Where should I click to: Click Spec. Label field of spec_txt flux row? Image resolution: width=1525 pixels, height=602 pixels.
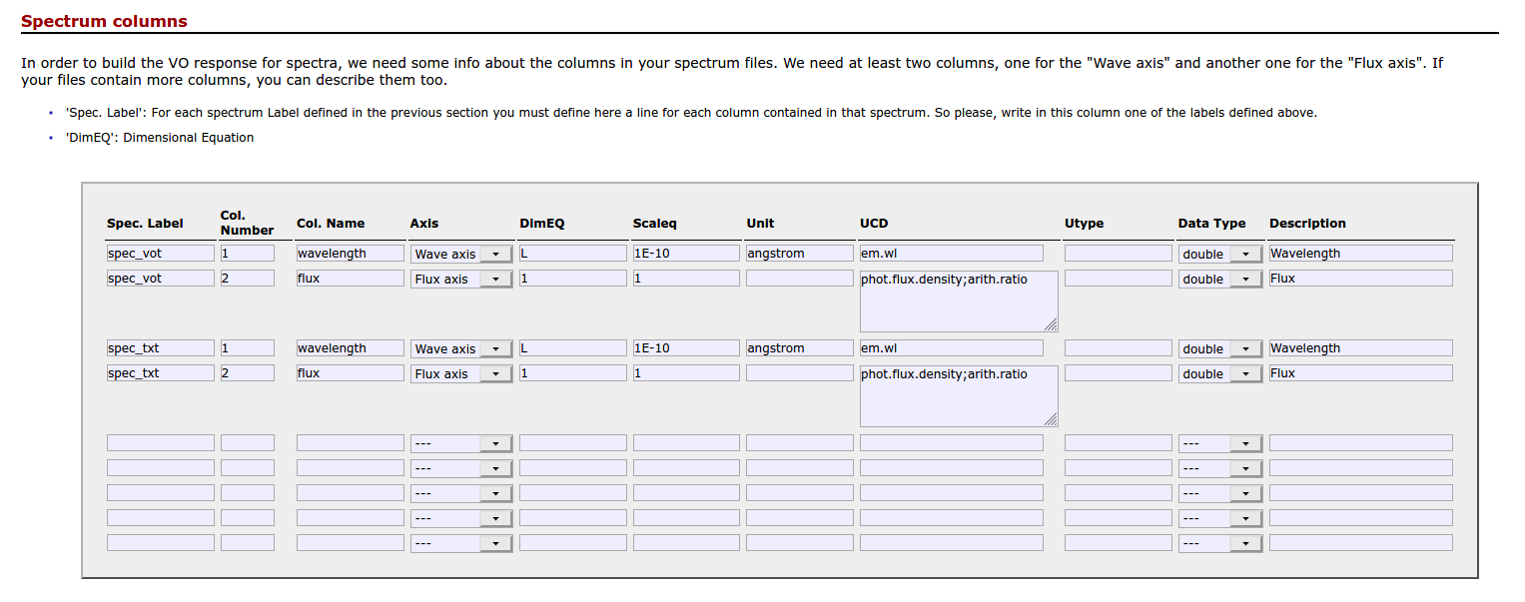[x=161, y=373]
